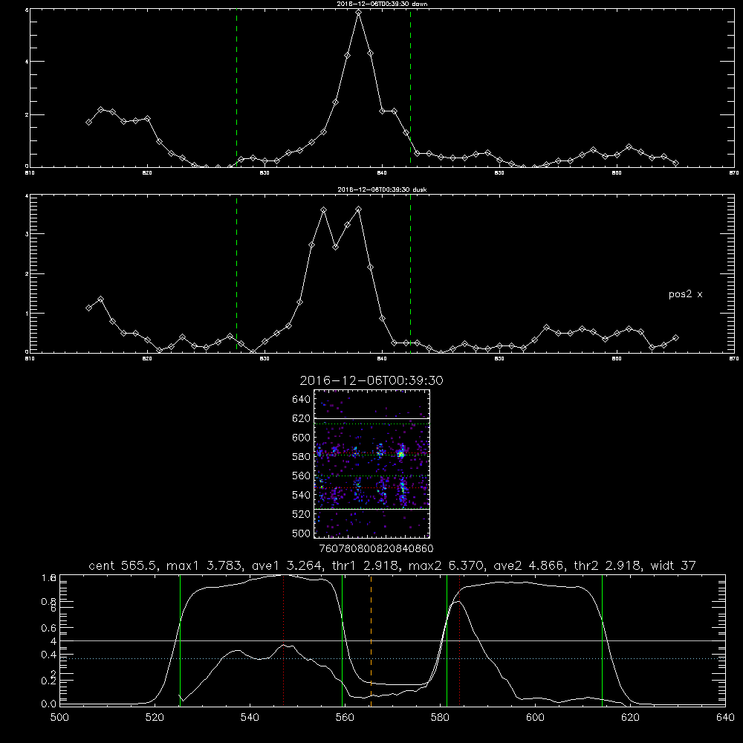743x743 pixels.
Task: Click the blue dotted horizontal line in bottom plot
Action: (x=392, y=658)
